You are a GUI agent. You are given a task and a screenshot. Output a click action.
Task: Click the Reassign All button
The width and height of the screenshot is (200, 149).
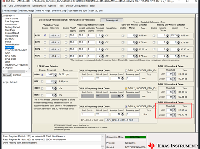pyautogui.click(x=112, y=20)
